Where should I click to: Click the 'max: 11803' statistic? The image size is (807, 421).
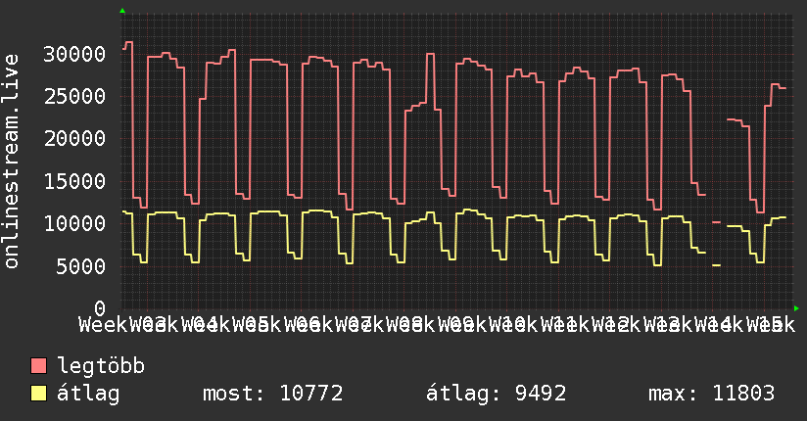(x=711, y=394)
